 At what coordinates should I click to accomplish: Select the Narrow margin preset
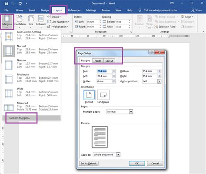pyautogui.click(x=32, y=64)
